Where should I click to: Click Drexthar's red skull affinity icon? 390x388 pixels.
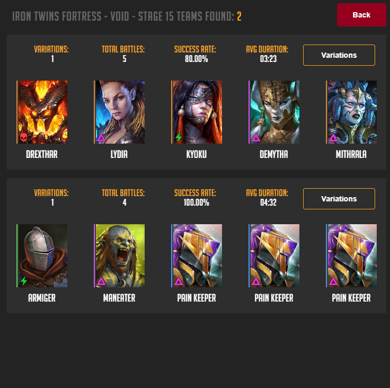point(23,137)
